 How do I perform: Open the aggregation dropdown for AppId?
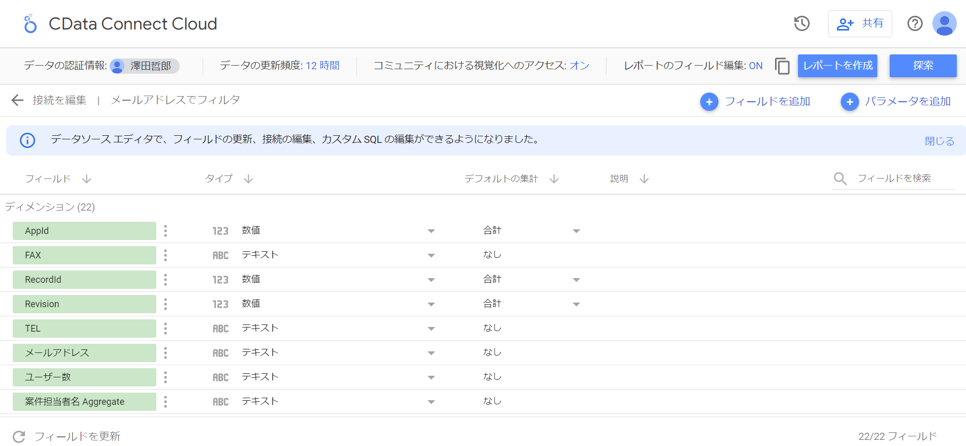click(576, 231)
